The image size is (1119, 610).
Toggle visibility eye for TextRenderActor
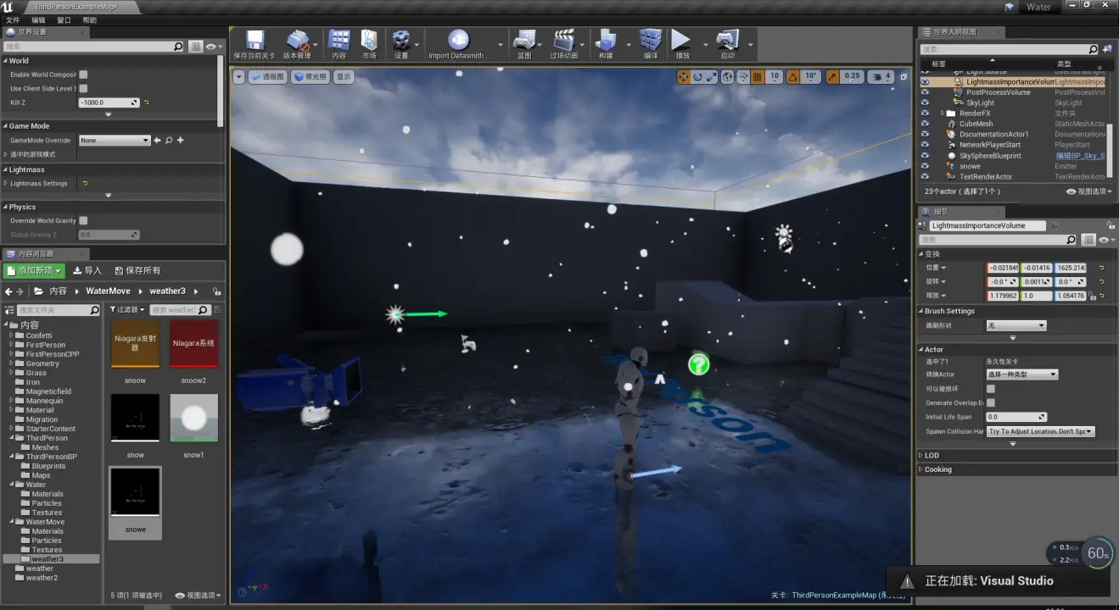926,177
